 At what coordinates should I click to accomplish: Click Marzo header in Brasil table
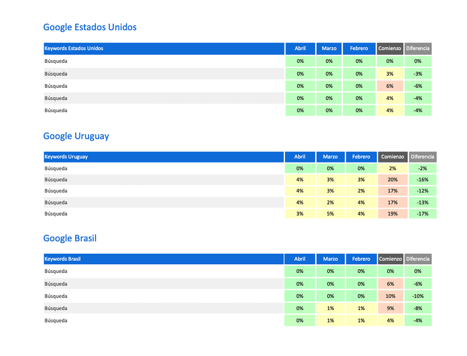(330, 259)
